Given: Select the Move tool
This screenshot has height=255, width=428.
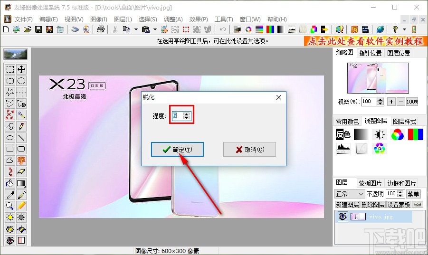Looking at the screenshot, I should click(x=21, y=69).
